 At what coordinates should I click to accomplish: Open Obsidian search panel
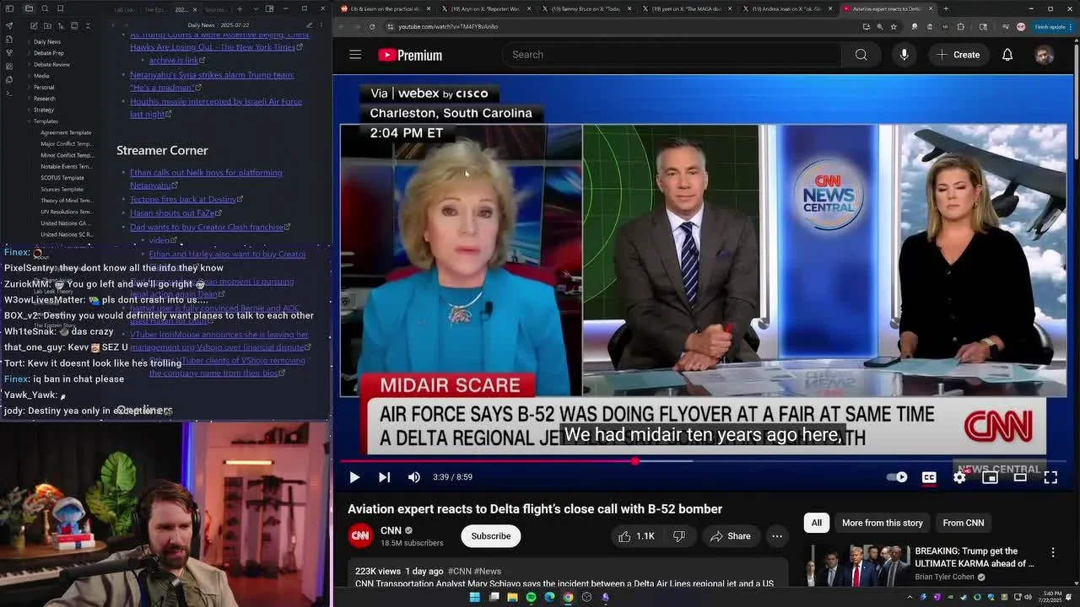(x=45, y=9)
